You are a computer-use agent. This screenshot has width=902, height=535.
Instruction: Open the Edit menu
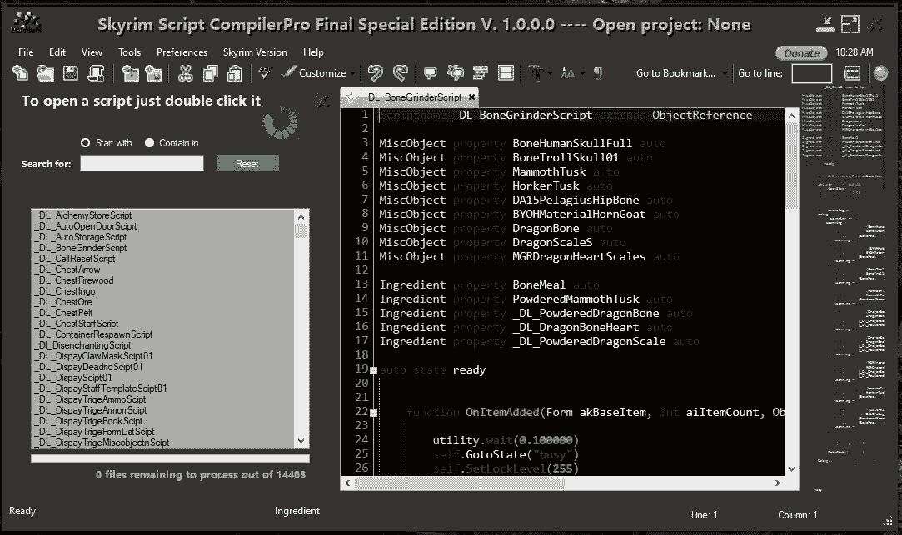tap(57, 52)
